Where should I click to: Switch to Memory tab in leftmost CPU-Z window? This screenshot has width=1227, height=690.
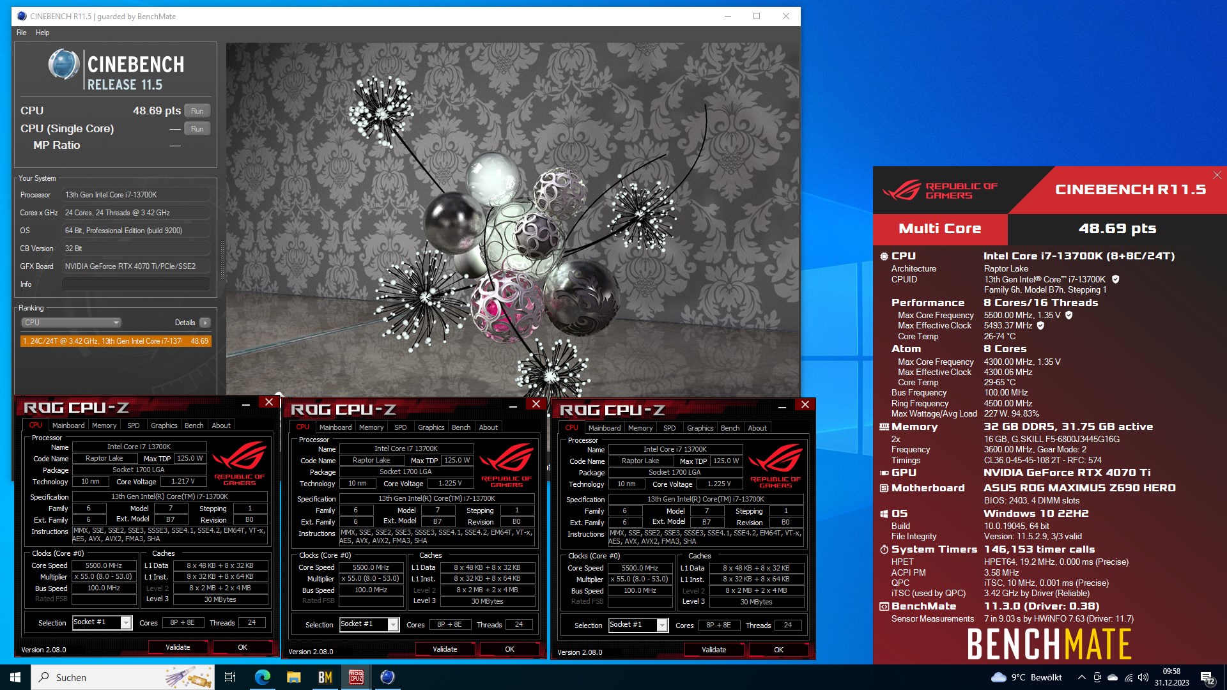tap(104, 425)
